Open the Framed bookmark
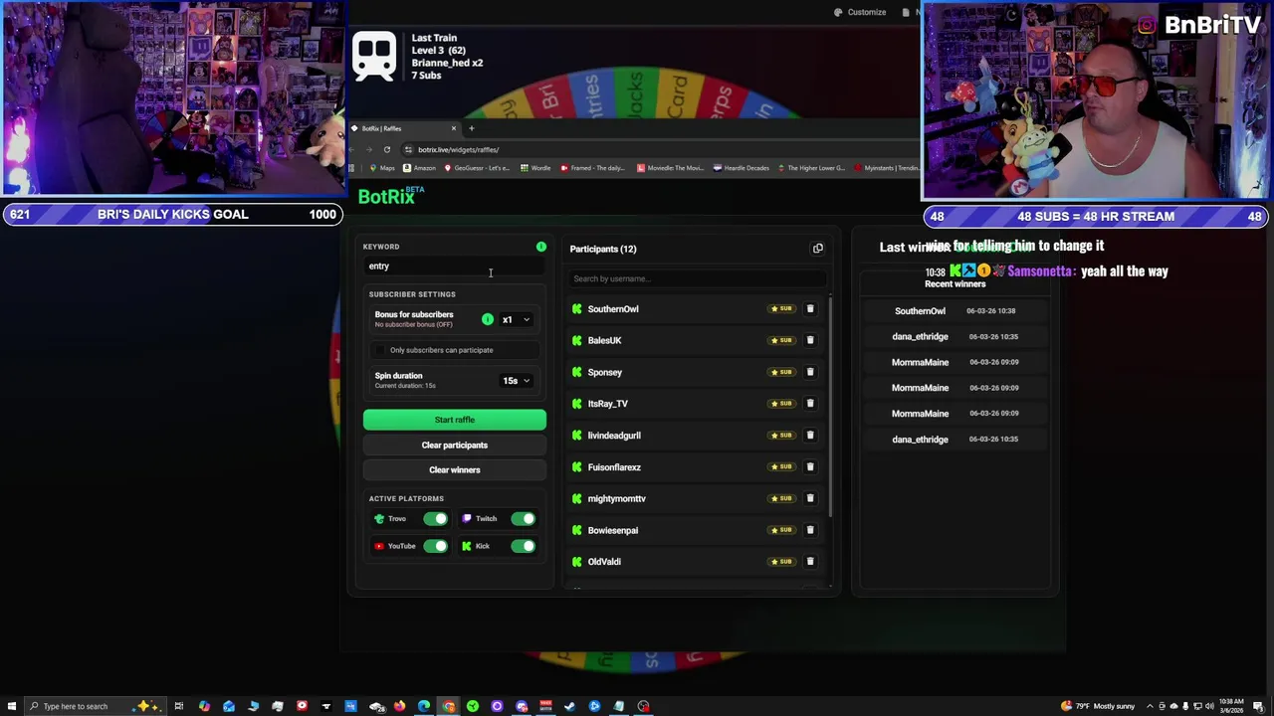 pos(593,168)
